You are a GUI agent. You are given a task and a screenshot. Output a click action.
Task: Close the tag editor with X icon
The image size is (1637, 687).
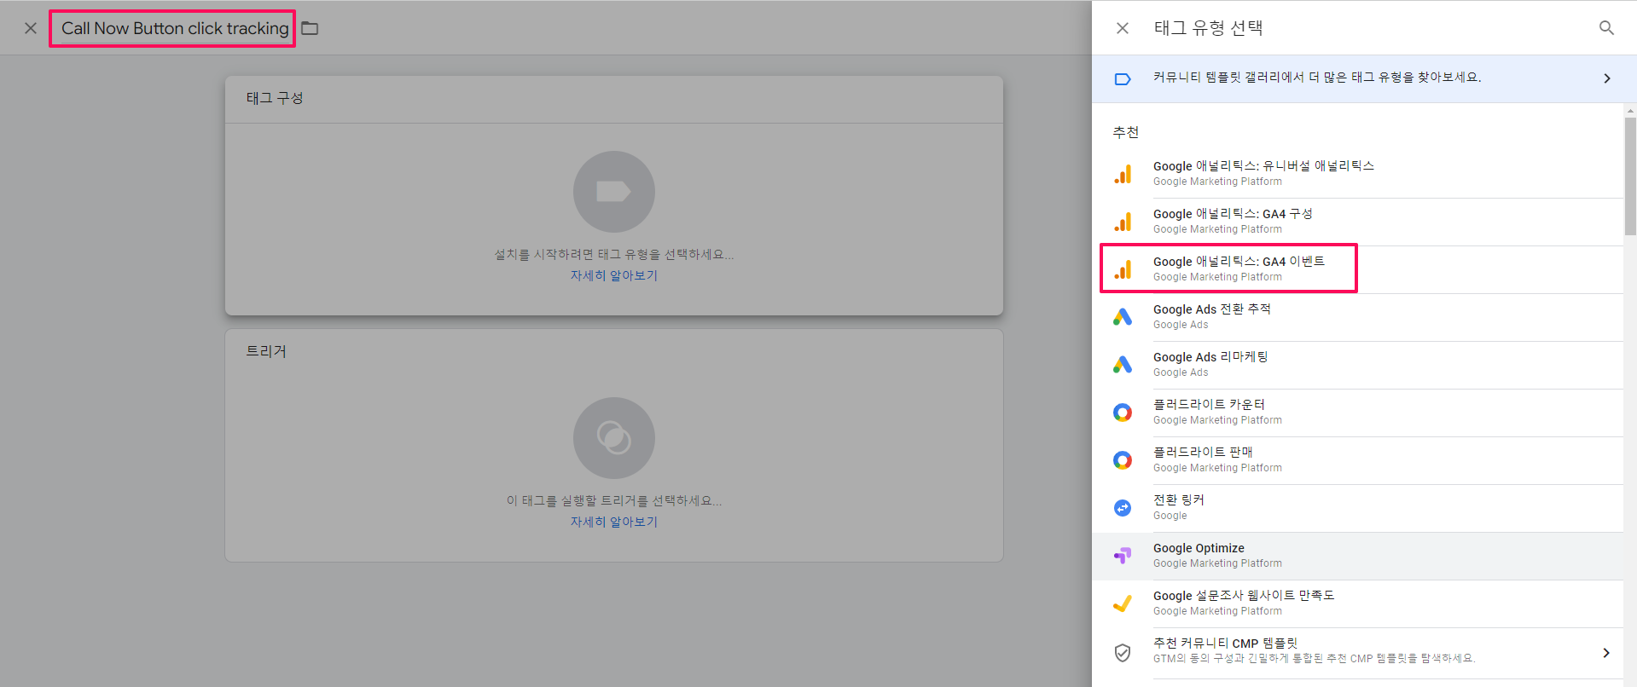point(31,28)
